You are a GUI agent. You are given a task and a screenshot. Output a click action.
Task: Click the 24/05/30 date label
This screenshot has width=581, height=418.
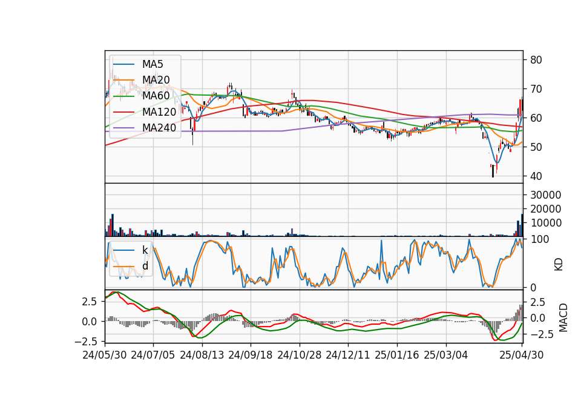105,356
